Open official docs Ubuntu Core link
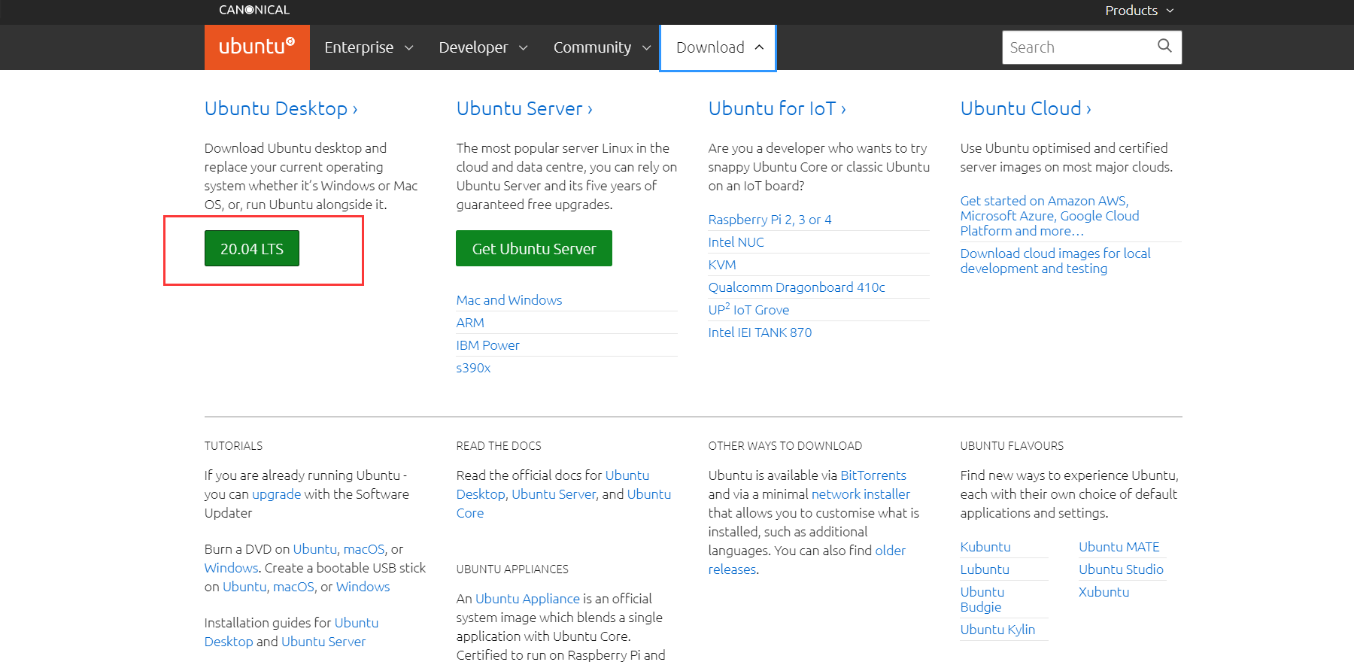Image resolution: width=1354 pixels, height=668 pixels. [x=470, y=513]
